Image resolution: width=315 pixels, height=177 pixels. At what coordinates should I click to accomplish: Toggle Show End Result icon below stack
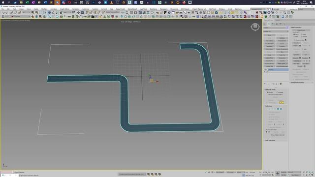(269, 84)
